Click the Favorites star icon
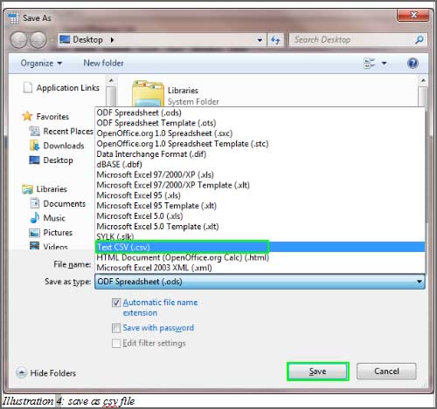 tap(27, 116)
